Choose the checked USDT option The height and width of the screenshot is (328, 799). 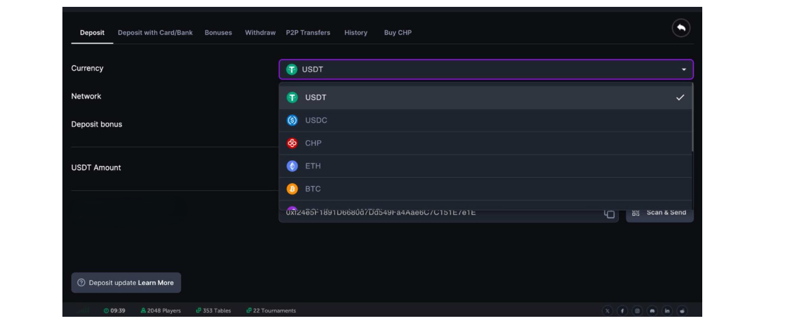click(316, 97)
